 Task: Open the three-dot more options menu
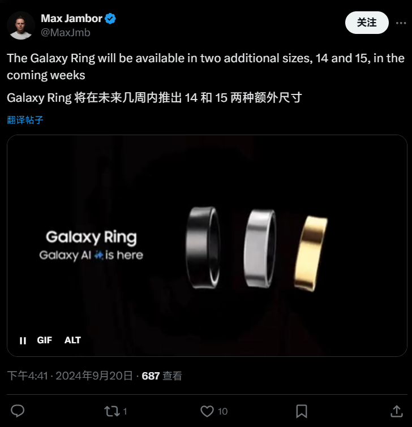point(401,23)
